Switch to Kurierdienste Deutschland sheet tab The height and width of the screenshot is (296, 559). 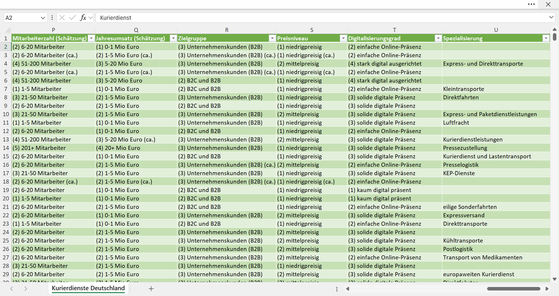88,288
